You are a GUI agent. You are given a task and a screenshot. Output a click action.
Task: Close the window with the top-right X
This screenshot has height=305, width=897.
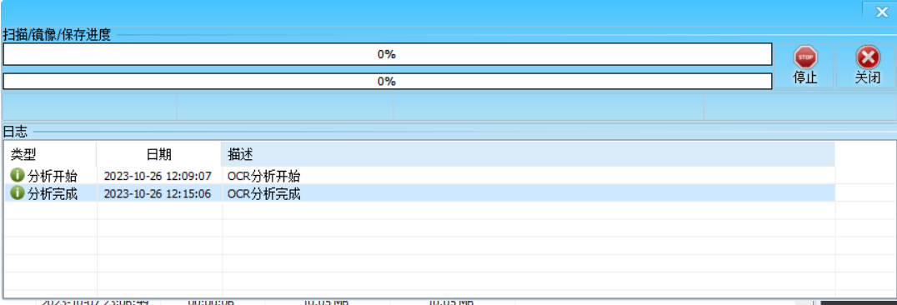881,12
